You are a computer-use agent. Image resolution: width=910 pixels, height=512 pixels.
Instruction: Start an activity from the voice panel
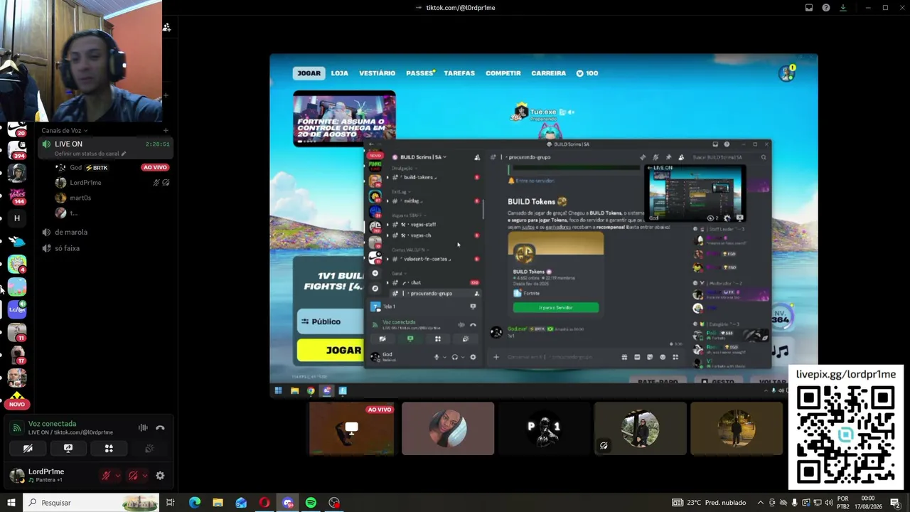(109, 449)
